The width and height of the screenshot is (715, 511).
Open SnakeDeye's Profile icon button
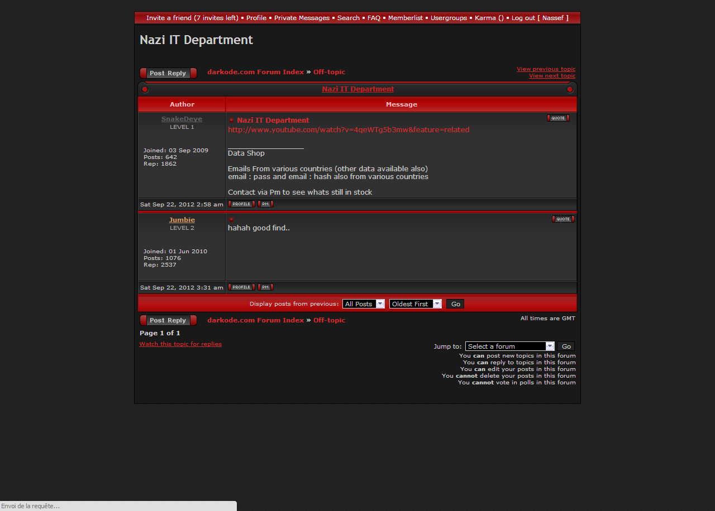[x=241, y=204]
